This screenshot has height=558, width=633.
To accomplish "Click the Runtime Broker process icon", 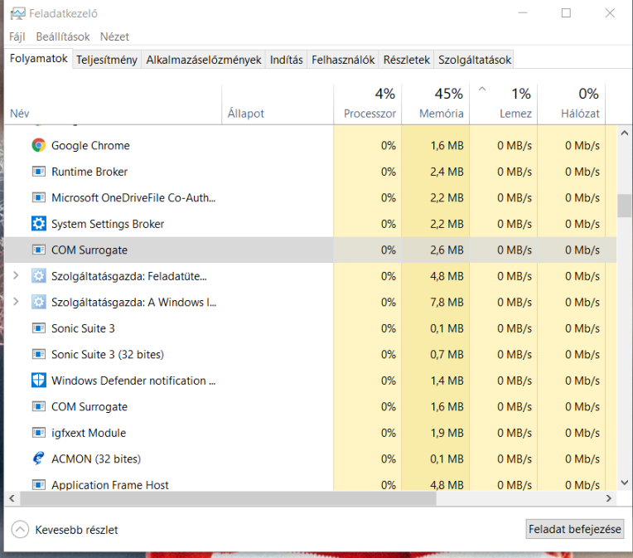I will pos(39,172).
